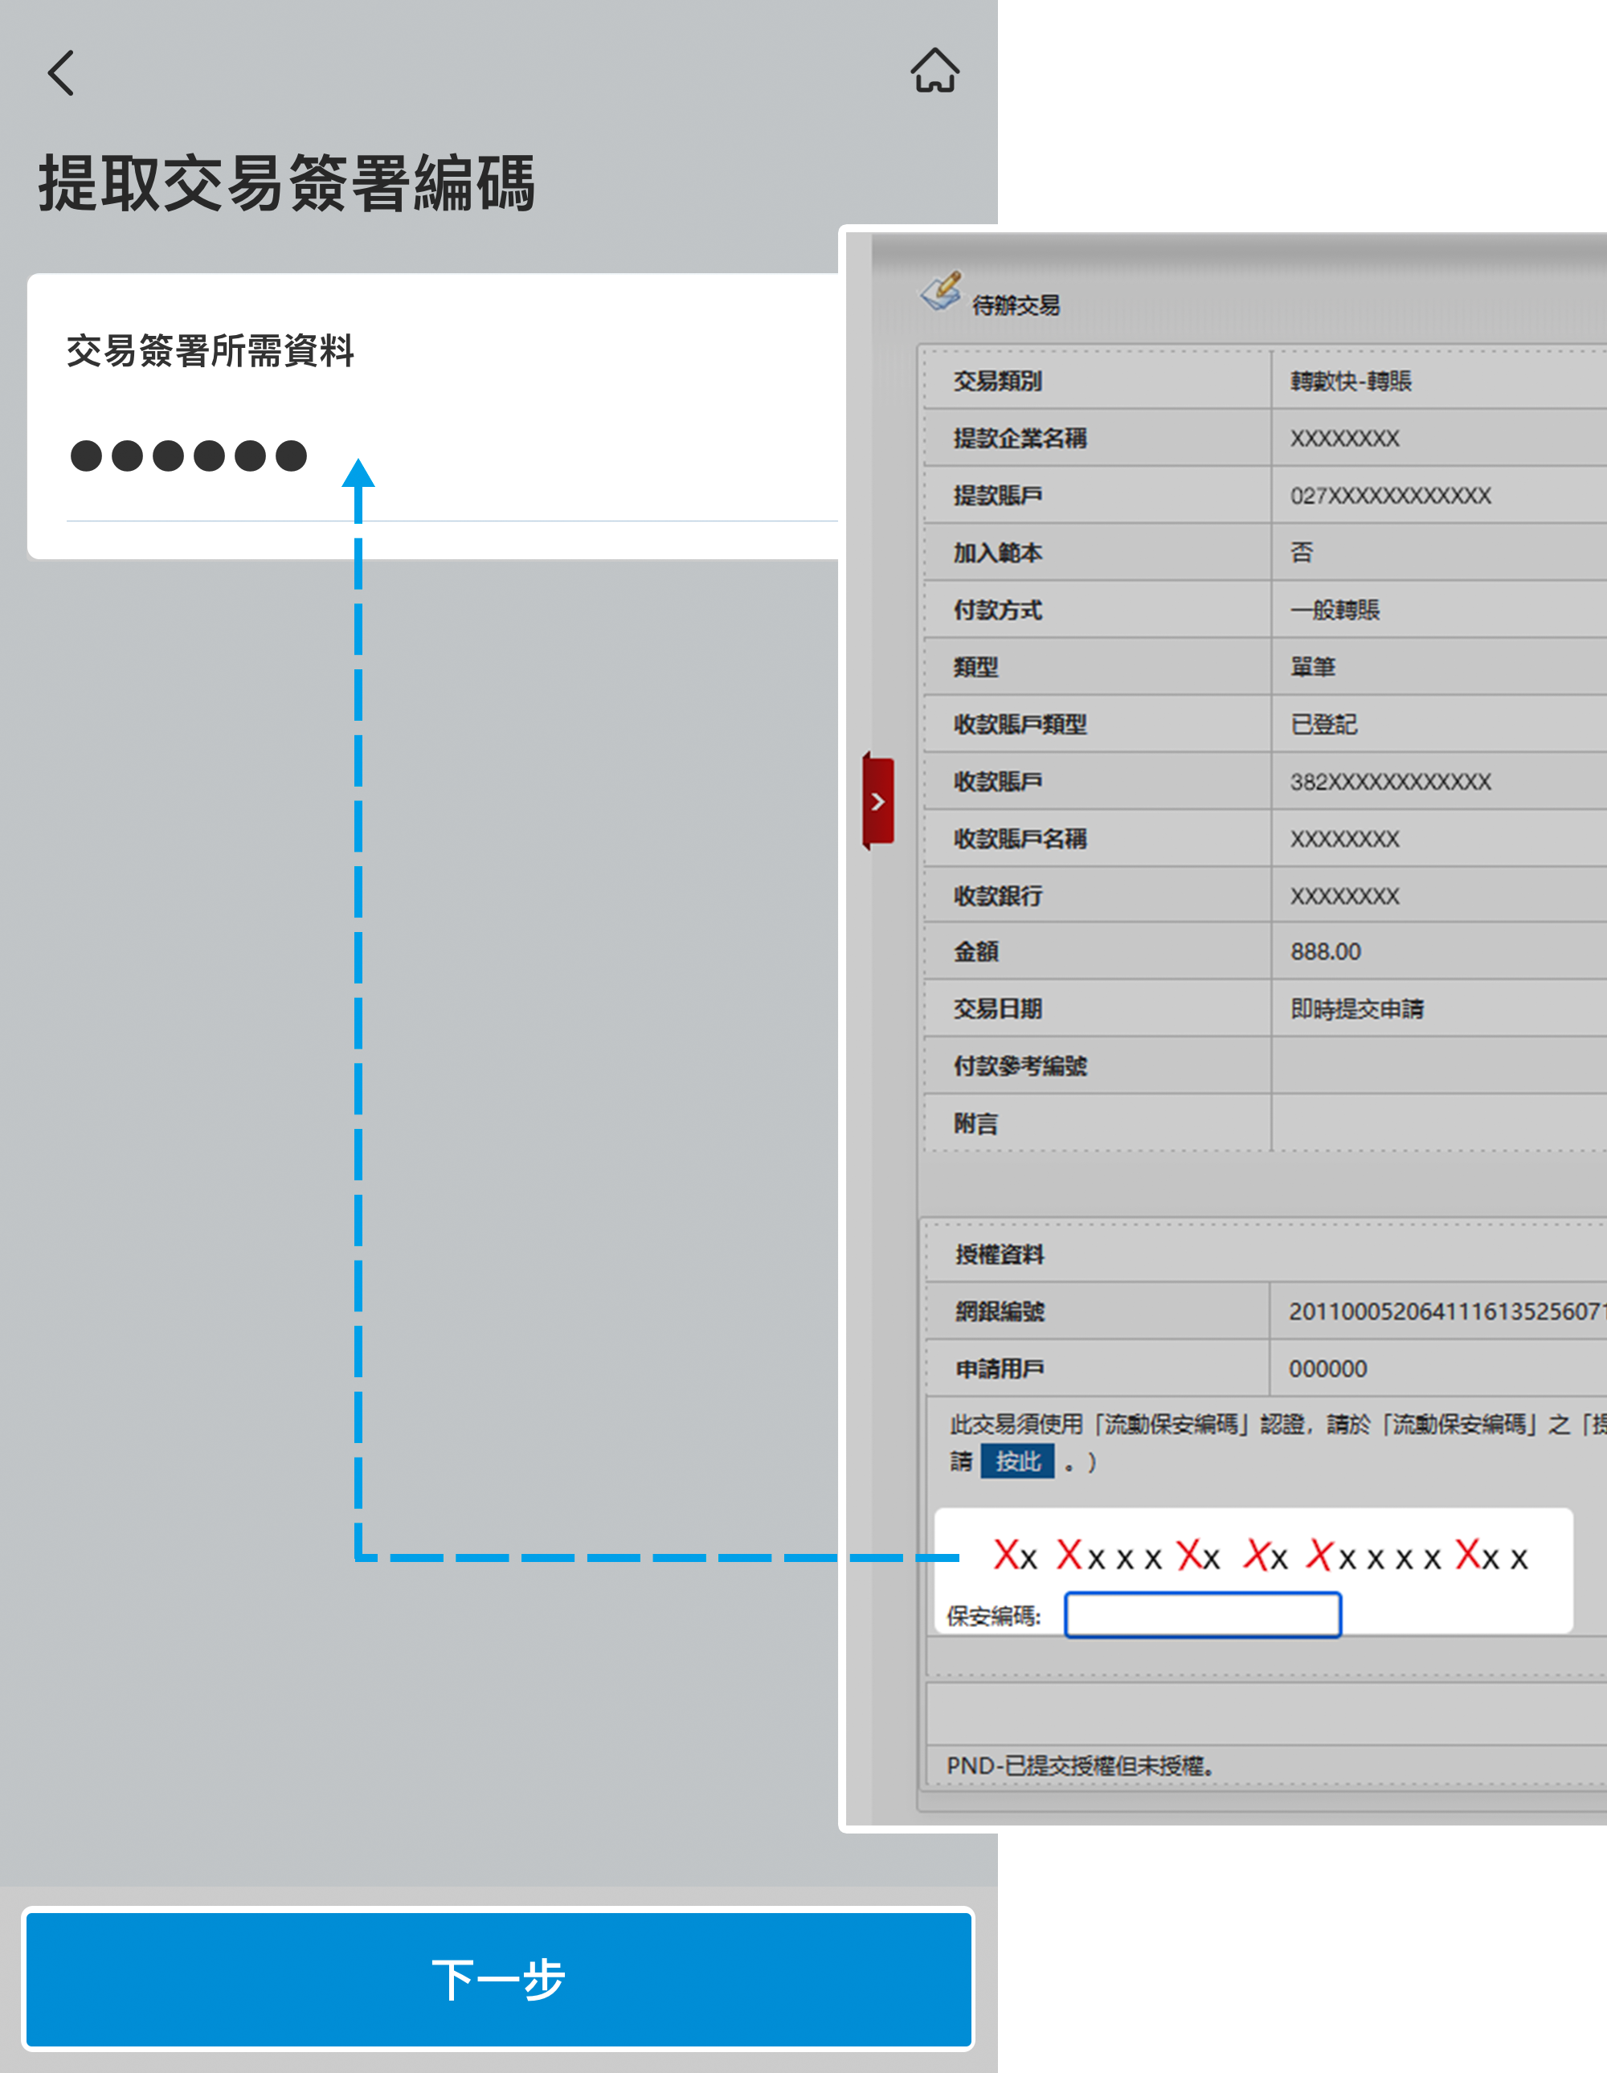Select the 交易類別 row
The height and width of the screenshot is (2073, 1607).
point(998,381)
